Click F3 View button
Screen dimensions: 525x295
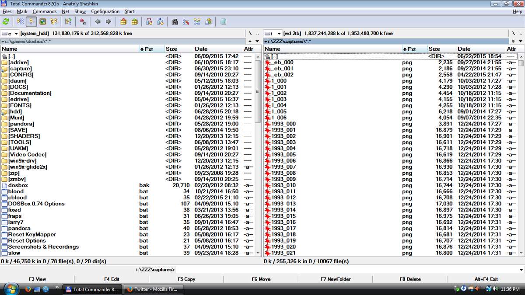coord(37,279)
